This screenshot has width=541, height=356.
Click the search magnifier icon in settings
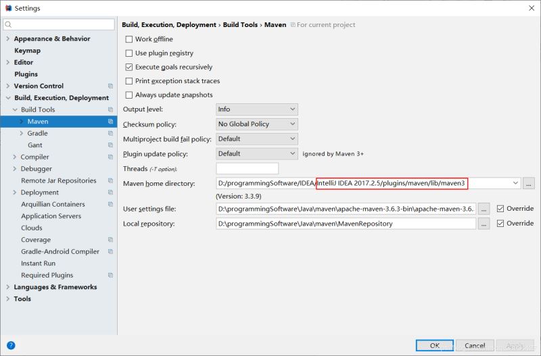(x=9, y=24)
